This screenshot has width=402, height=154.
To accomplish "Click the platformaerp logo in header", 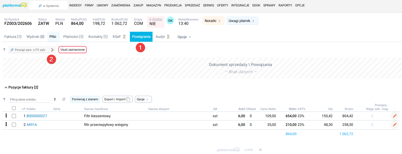I will click(x=14, y=5).
